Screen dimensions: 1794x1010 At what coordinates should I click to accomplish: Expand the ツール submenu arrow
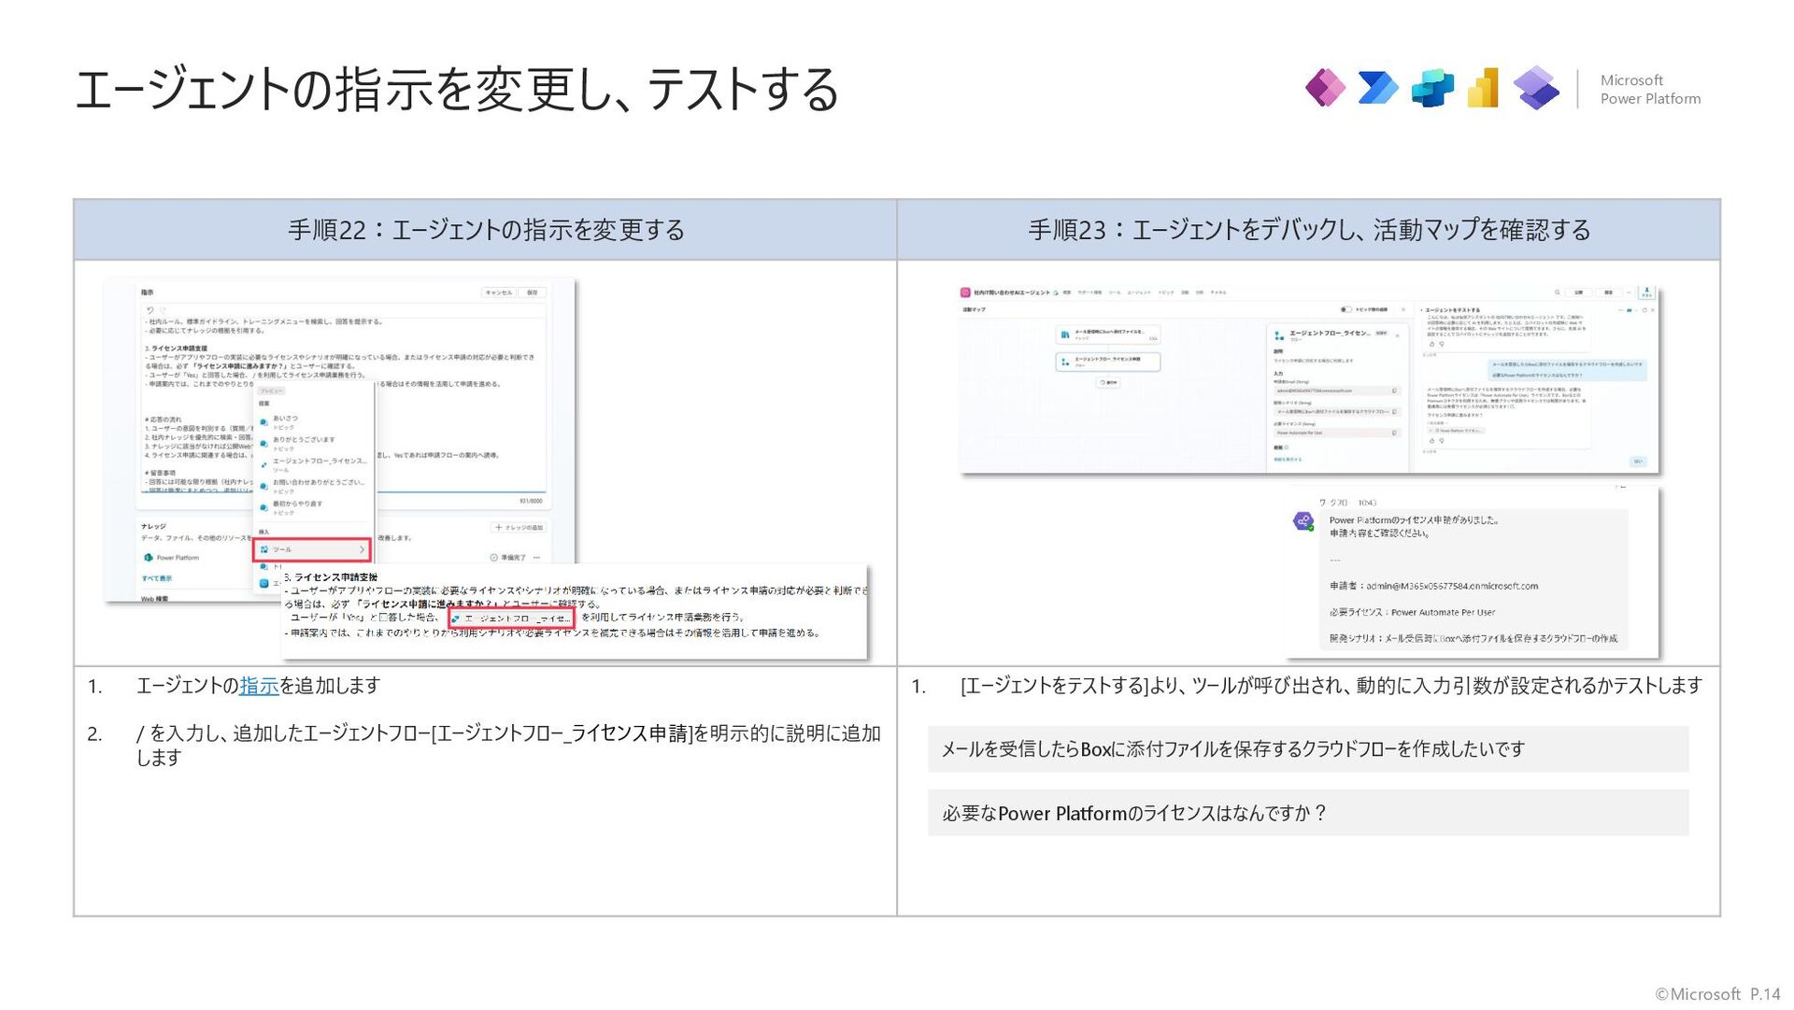pos(362,549)
